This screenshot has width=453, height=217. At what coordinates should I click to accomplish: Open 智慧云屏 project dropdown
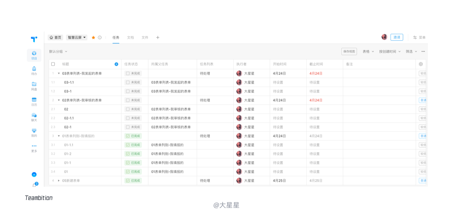pyautogui.click(x=77, y=37)
